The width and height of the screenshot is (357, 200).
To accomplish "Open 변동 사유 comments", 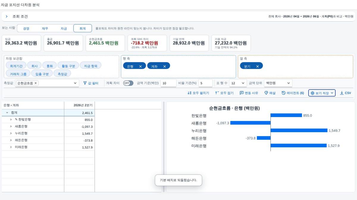I will click(x=249, y=93).
